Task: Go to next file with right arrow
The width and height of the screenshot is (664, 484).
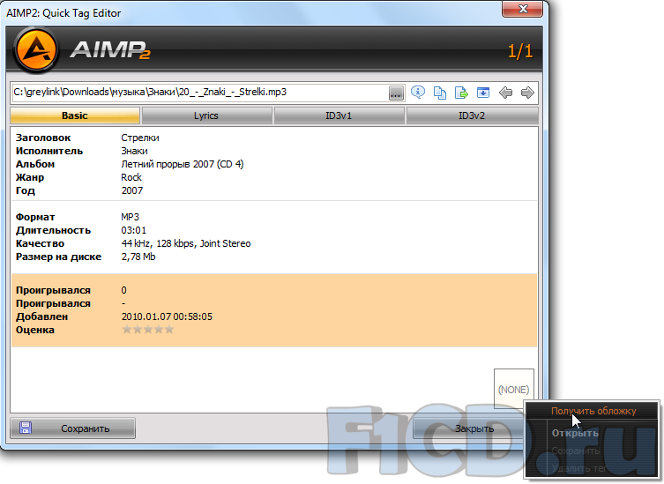Action: (x=527, y=93)
